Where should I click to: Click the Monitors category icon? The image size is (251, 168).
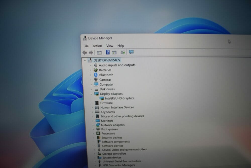98,121
